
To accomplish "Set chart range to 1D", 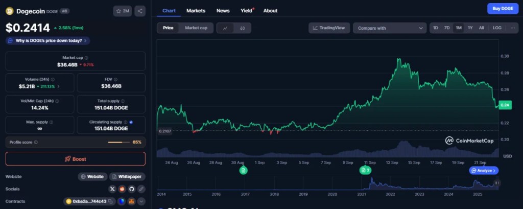I will tap(436, 28).
